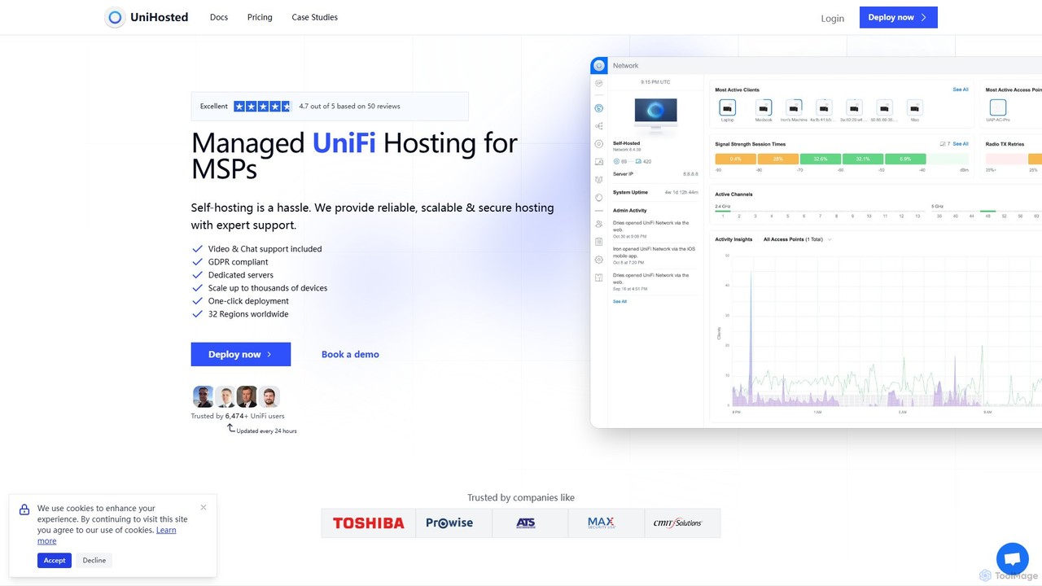
Task: Click the CMIT Solutions company logo
Action: point(677,523)
